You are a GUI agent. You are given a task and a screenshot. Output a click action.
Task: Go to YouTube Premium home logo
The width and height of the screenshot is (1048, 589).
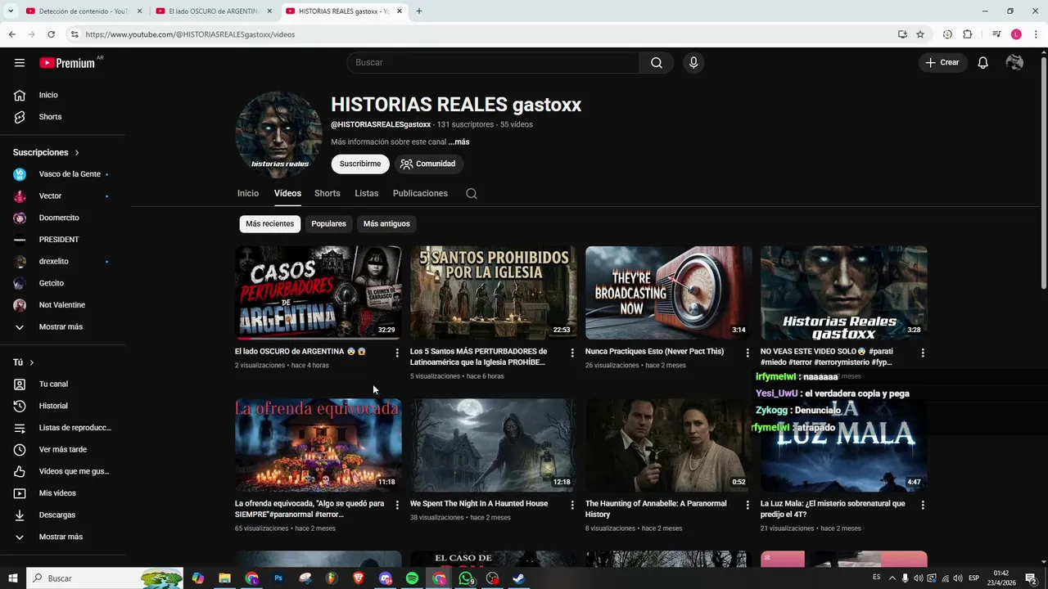(67, 63)
